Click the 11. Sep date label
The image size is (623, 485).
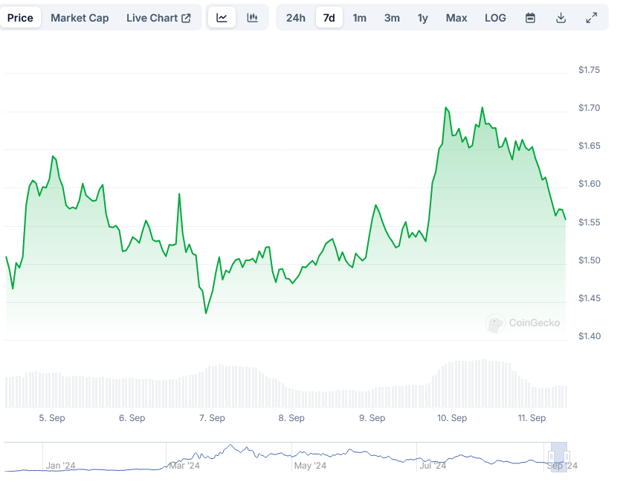(532, 418)
